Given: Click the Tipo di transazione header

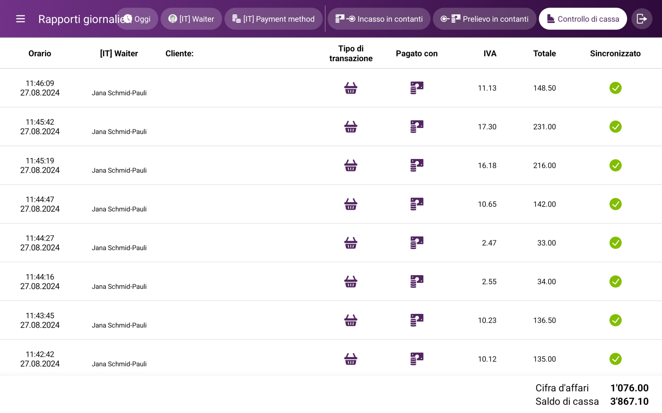Looking at the screenshot, I should pyautogui.click(x=351, y=53).
